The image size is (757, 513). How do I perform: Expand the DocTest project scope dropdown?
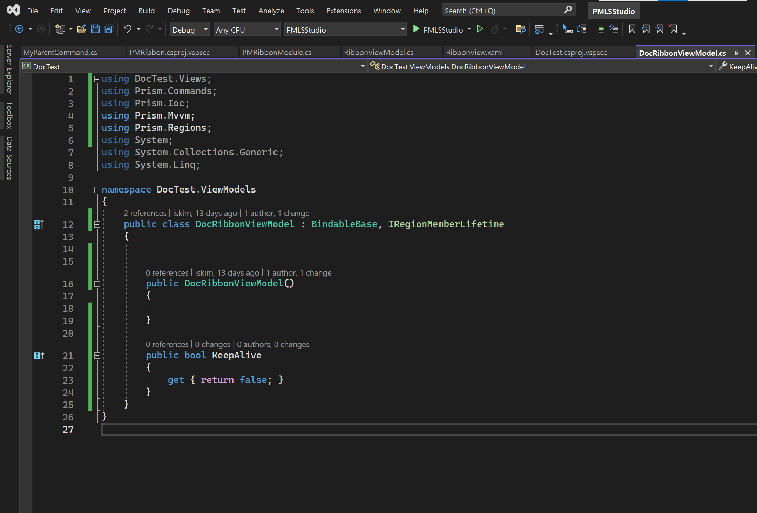[x=363, y=66]
